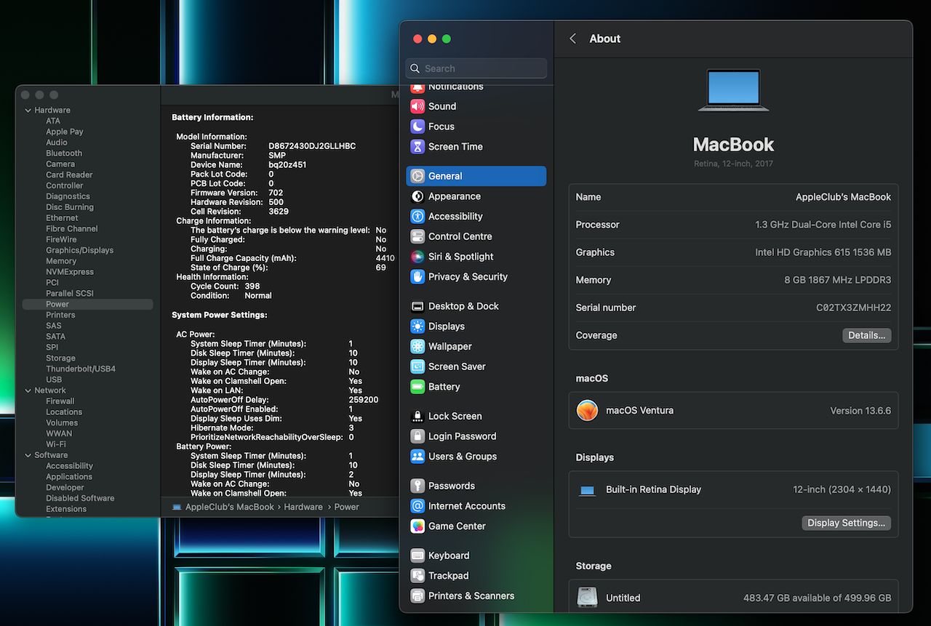The image size is (931, 626).
Task: Select Storage in System Information sidebar
Action: (60, 358)
